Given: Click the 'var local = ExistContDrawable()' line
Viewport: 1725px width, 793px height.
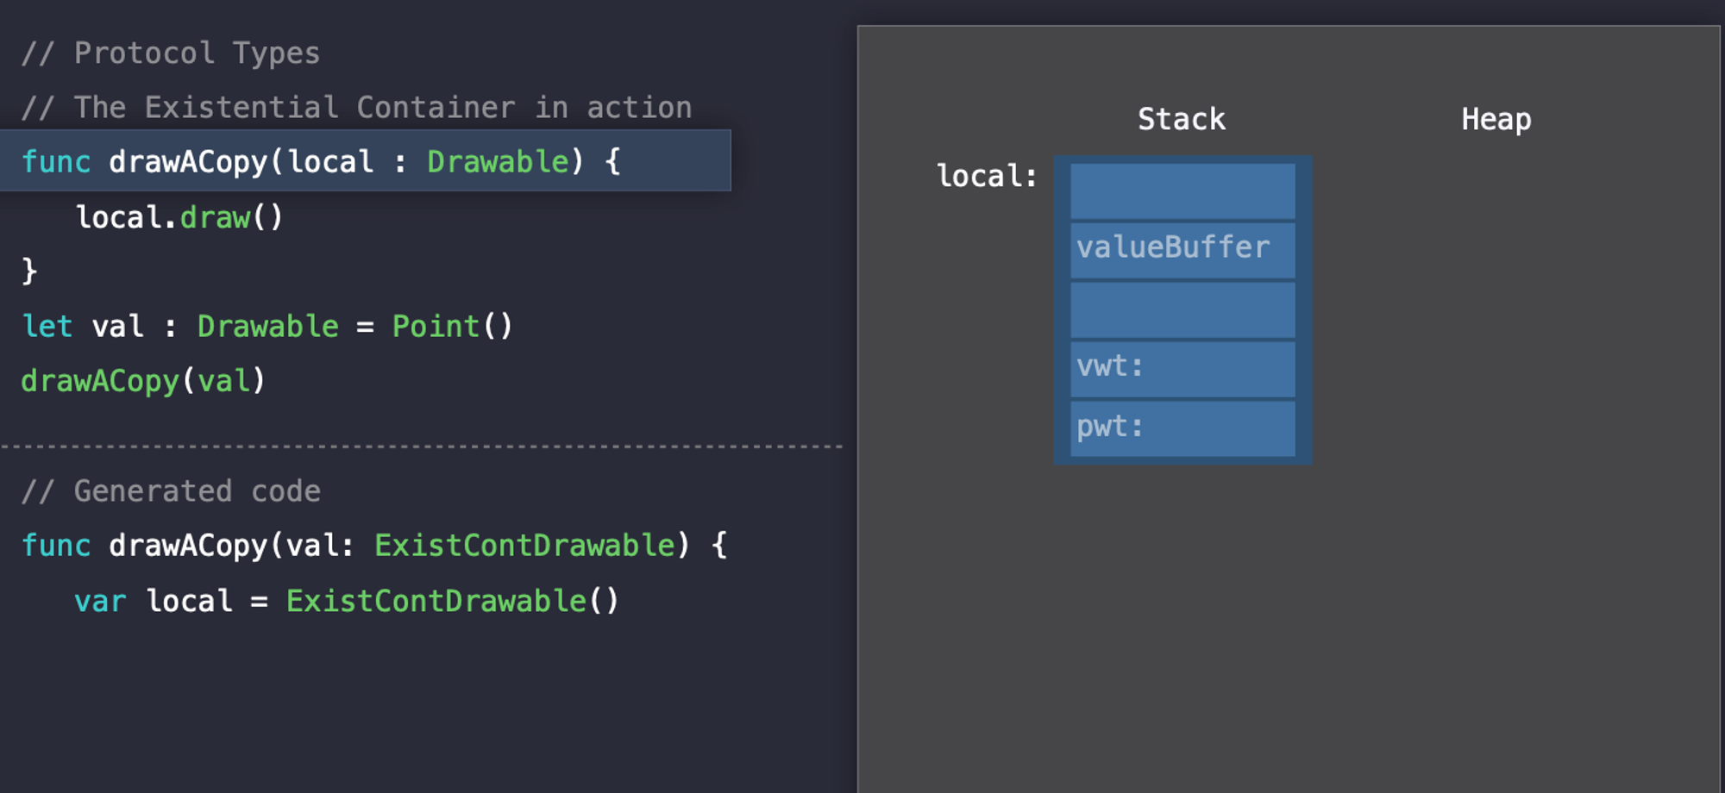Looking at the screenshot, I should 347,601.
